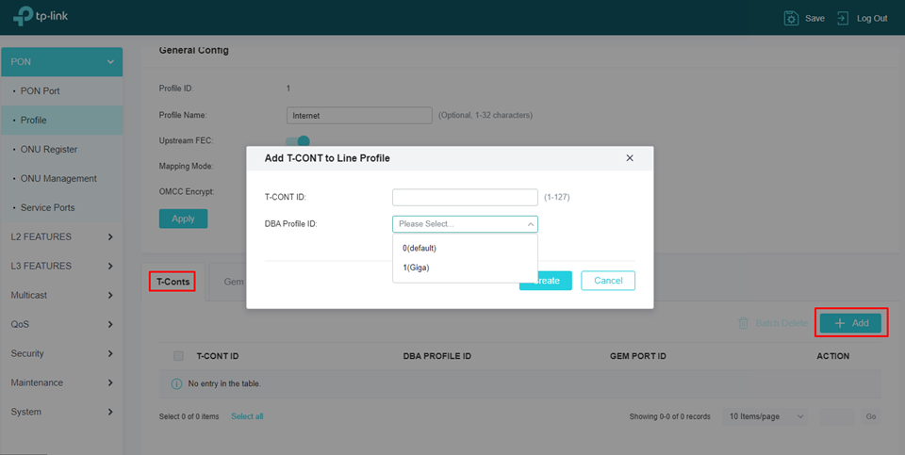The height and width of the screenshot is (455, 905).
Task: Click the plus Add button
Action: tap(850, 323)
